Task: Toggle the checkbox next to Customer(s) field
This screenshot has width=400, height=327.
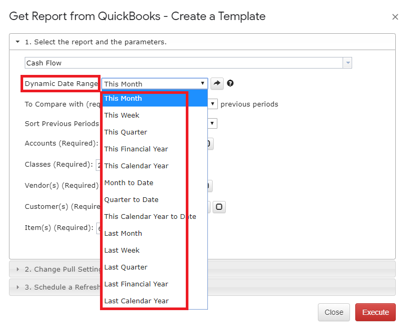Action: click(219, 207)
